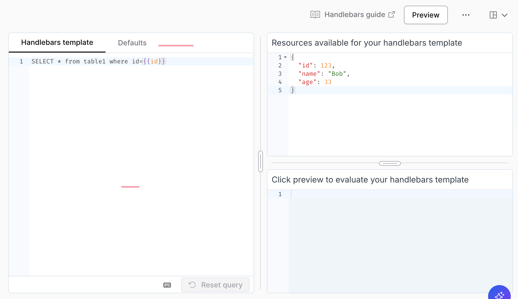Click the Click preview to evaluate heading
This screenshot has height=299, width=518.
tap(370, 180)
